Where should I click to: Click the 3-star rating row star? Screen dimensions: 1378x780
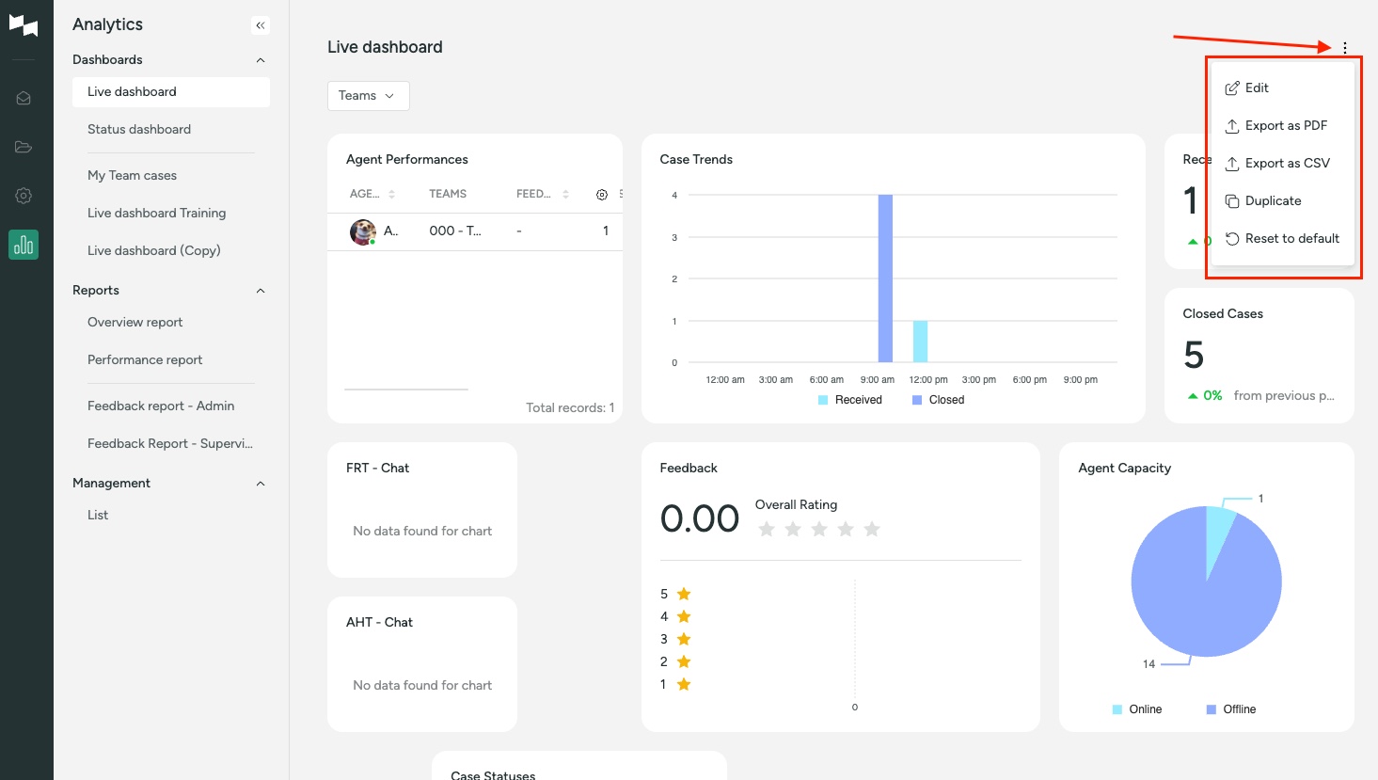pyautogui.click(x=684, y=639)
